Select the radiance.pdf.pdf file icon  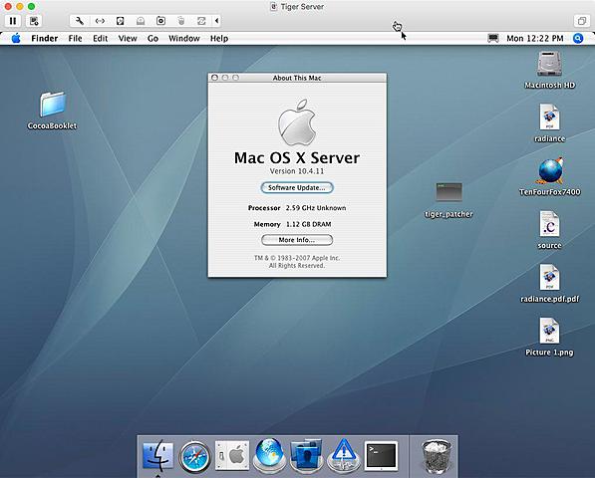tap(549, 283)
